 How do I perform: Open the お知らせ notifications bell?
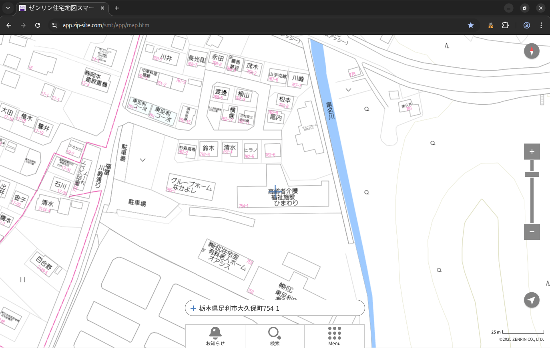215,336
